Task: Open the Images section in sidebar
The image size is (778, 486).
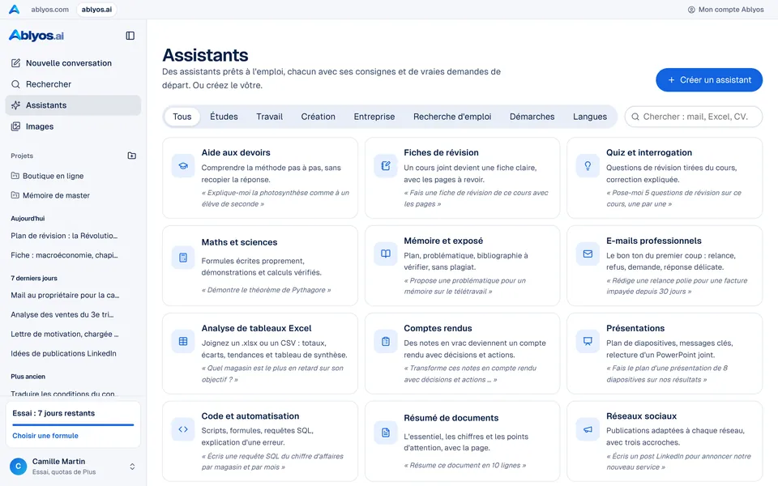Action: (74, 126)
